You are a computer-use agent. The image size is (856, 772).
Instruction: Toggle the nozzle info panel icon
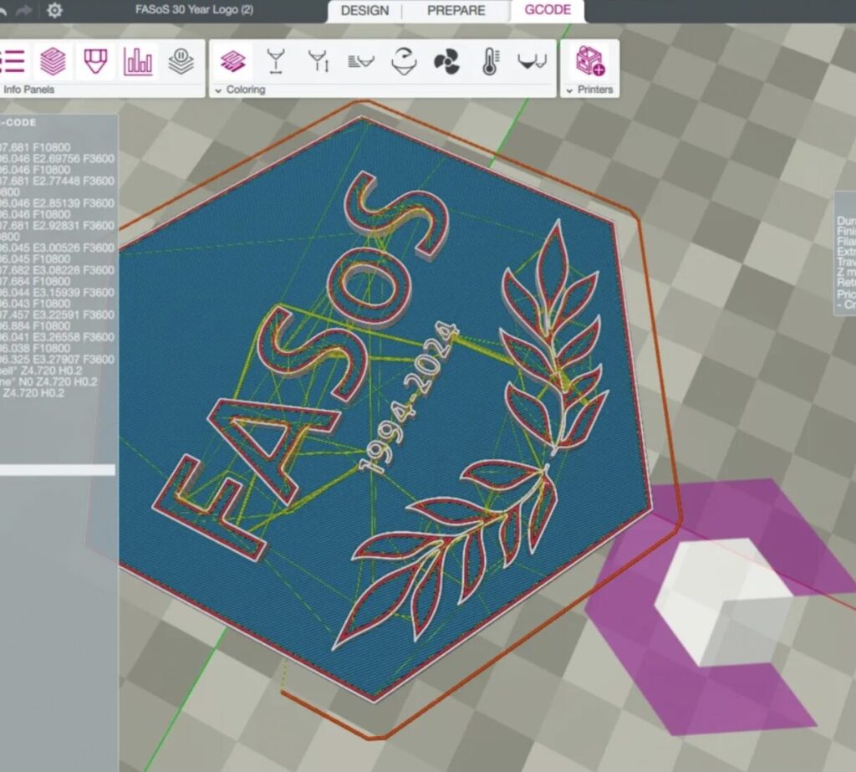[95, 61]
